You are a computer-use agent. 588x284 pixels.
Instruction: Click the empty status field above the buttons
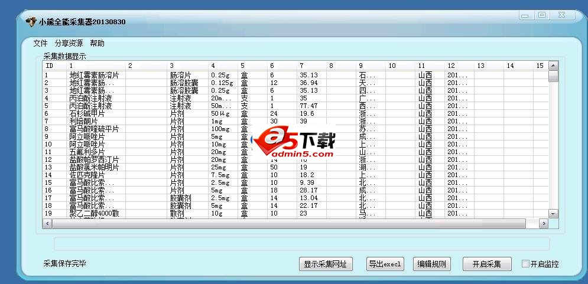click(302, 243)
